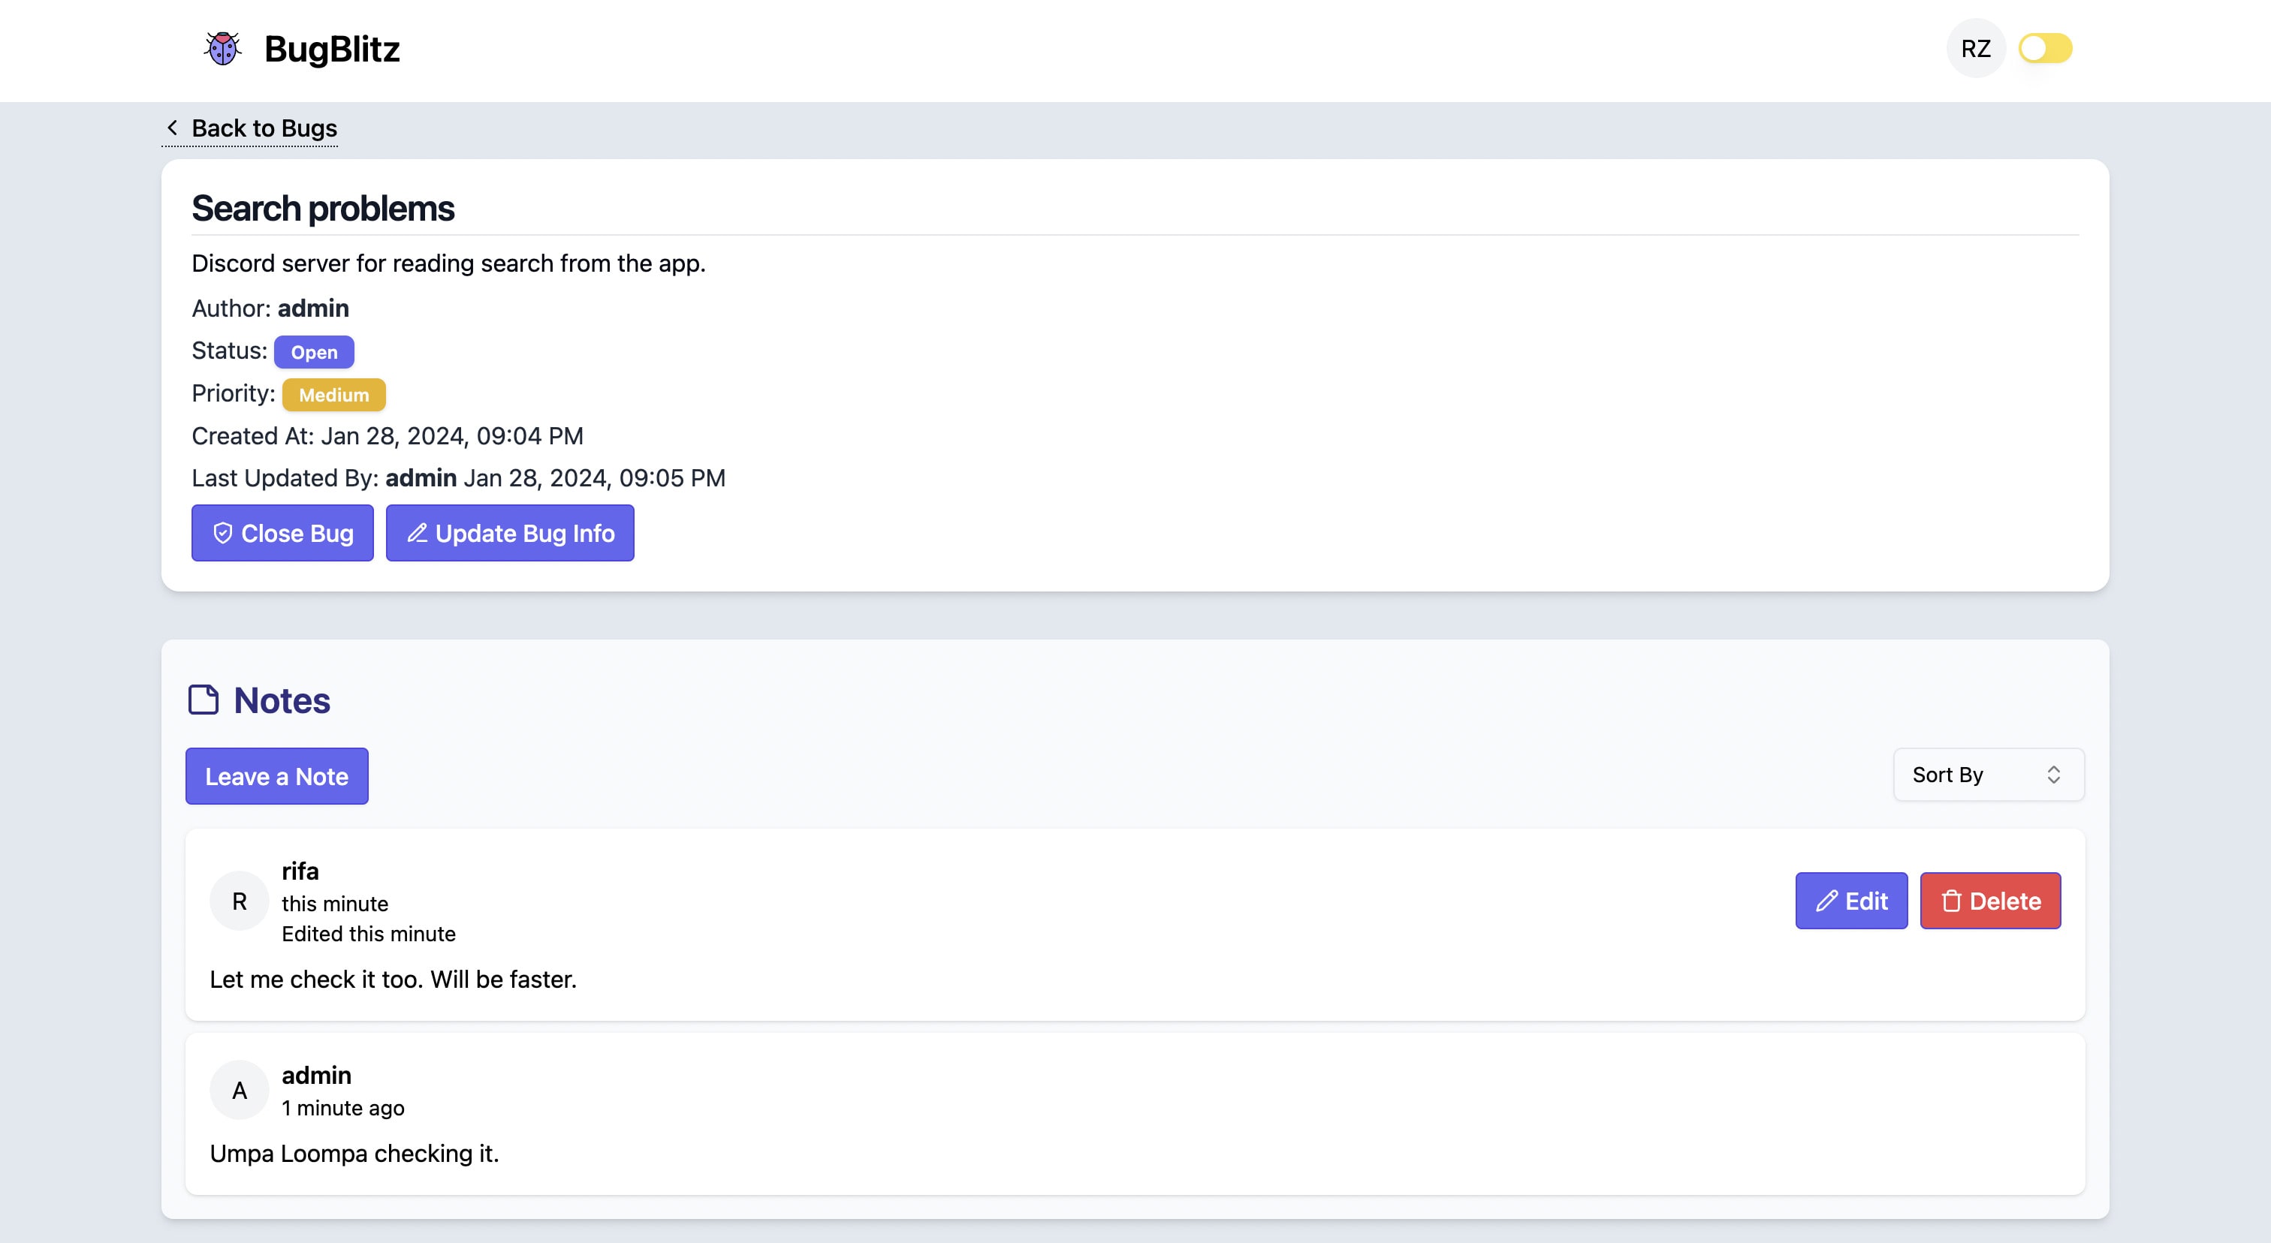This screenshot has height=1243, width=2271.
Task: Click the RZ user avatar icon
Action: 1977,47
